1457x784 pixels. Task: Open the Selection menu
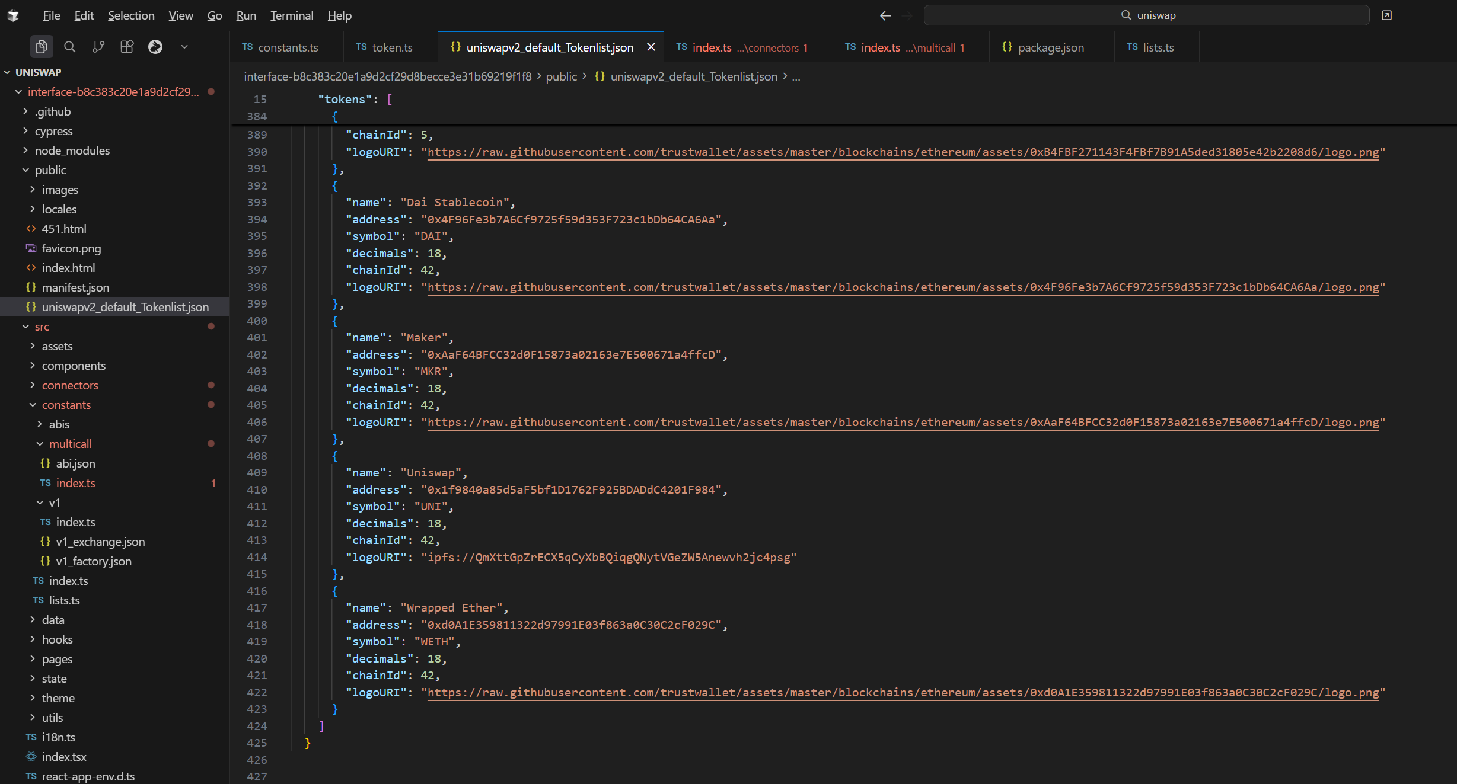coord(131,15)
